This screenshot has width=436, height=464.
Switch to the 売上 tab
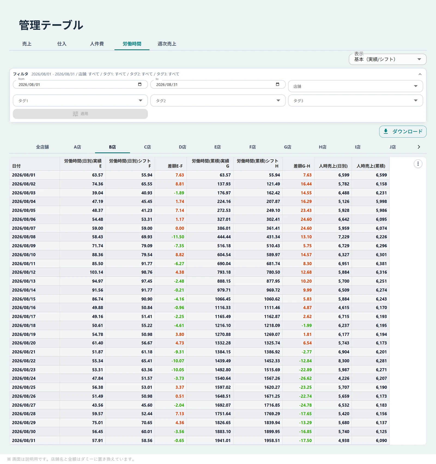[27, 44]
